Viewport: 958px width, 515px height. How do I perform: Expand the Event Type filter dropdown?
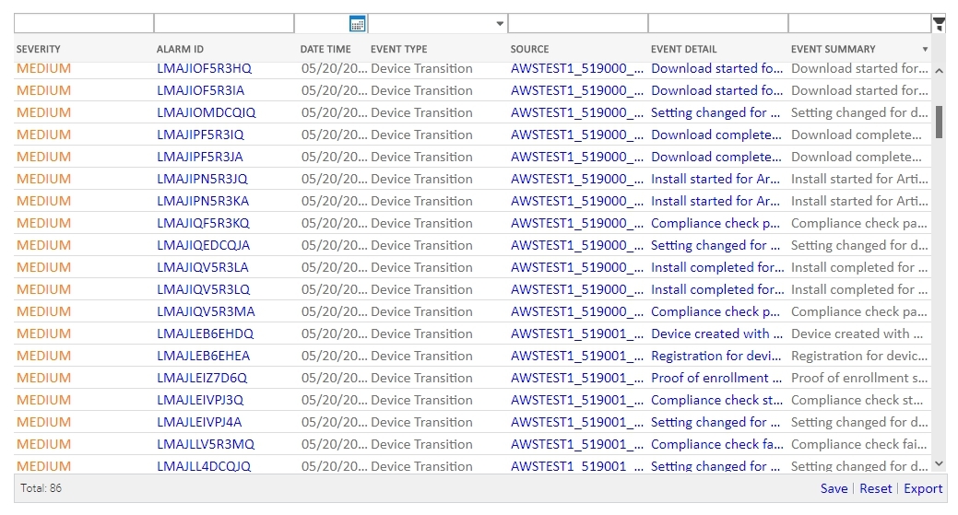point(500,24)
